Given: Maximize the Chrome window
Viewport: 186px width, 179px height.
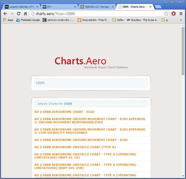Looking at the screenshot, I should (172, 2).
